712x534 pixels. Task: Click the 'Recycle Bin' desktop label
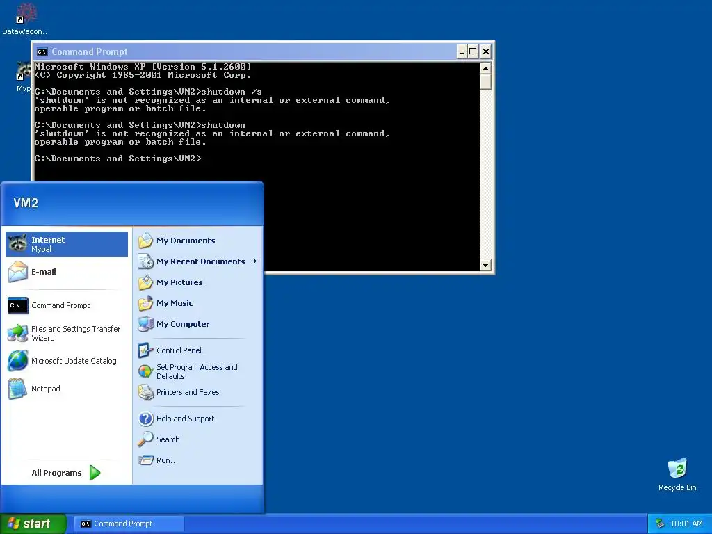[677, 487]
